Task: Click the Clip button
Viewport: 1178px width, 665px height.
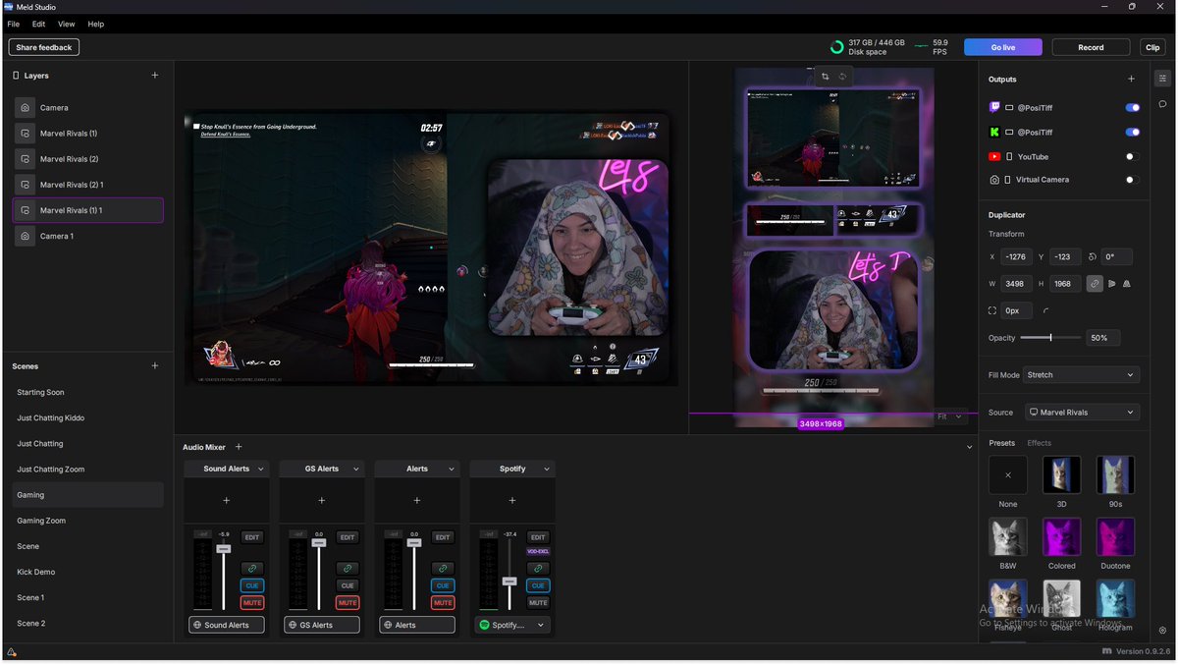Action: point(1152,47)
